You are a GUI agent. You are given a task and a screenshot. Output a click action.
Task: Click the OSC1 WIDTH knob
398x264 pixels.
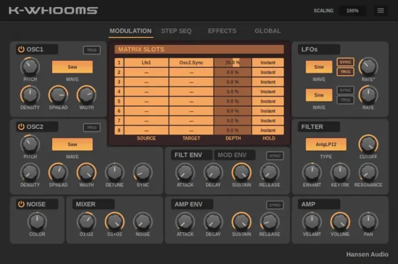pos(86,95)
